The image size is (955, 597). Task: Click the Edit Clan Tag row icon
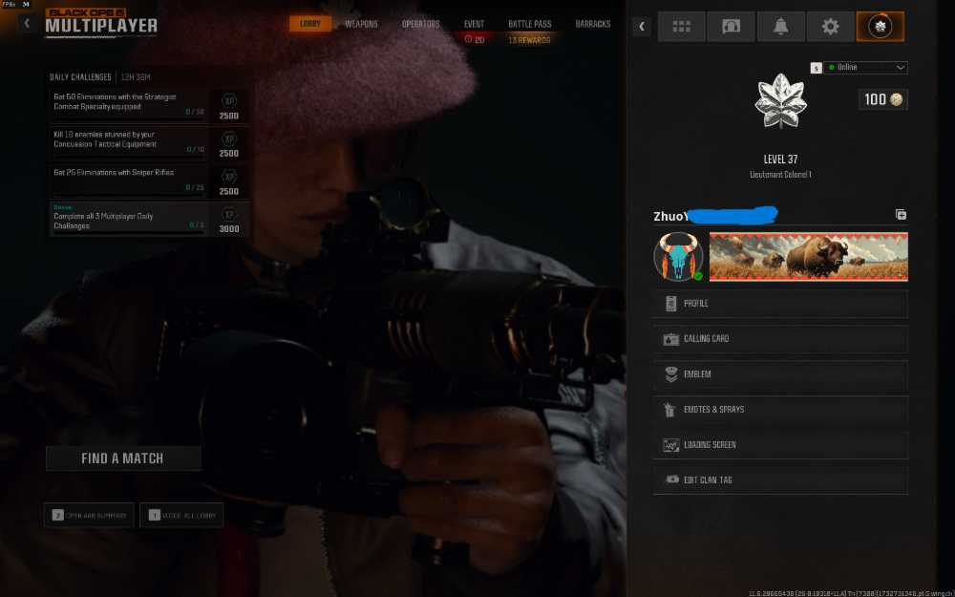[x=671, y=480]
